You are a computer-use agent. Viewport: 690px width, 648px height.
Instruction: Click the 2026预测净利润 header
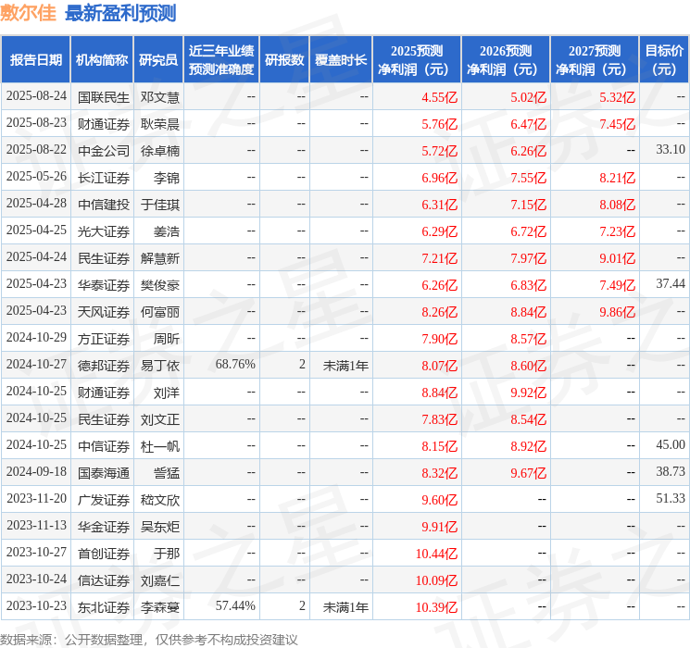(x=506, y=60)
